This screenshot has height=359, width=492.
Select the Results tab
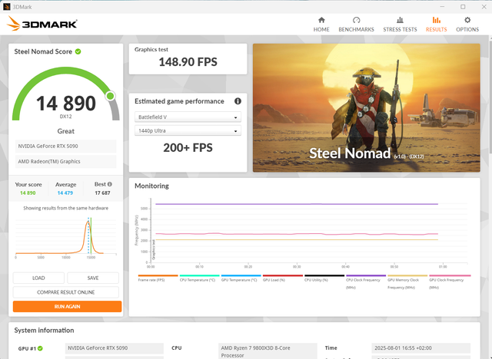point(436,25)
